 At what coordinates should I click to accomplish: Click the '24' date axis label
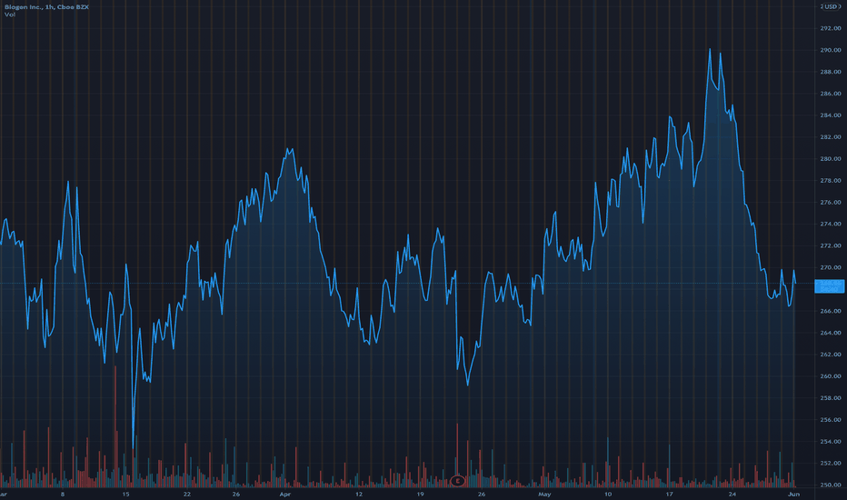[x=732, y=494]
